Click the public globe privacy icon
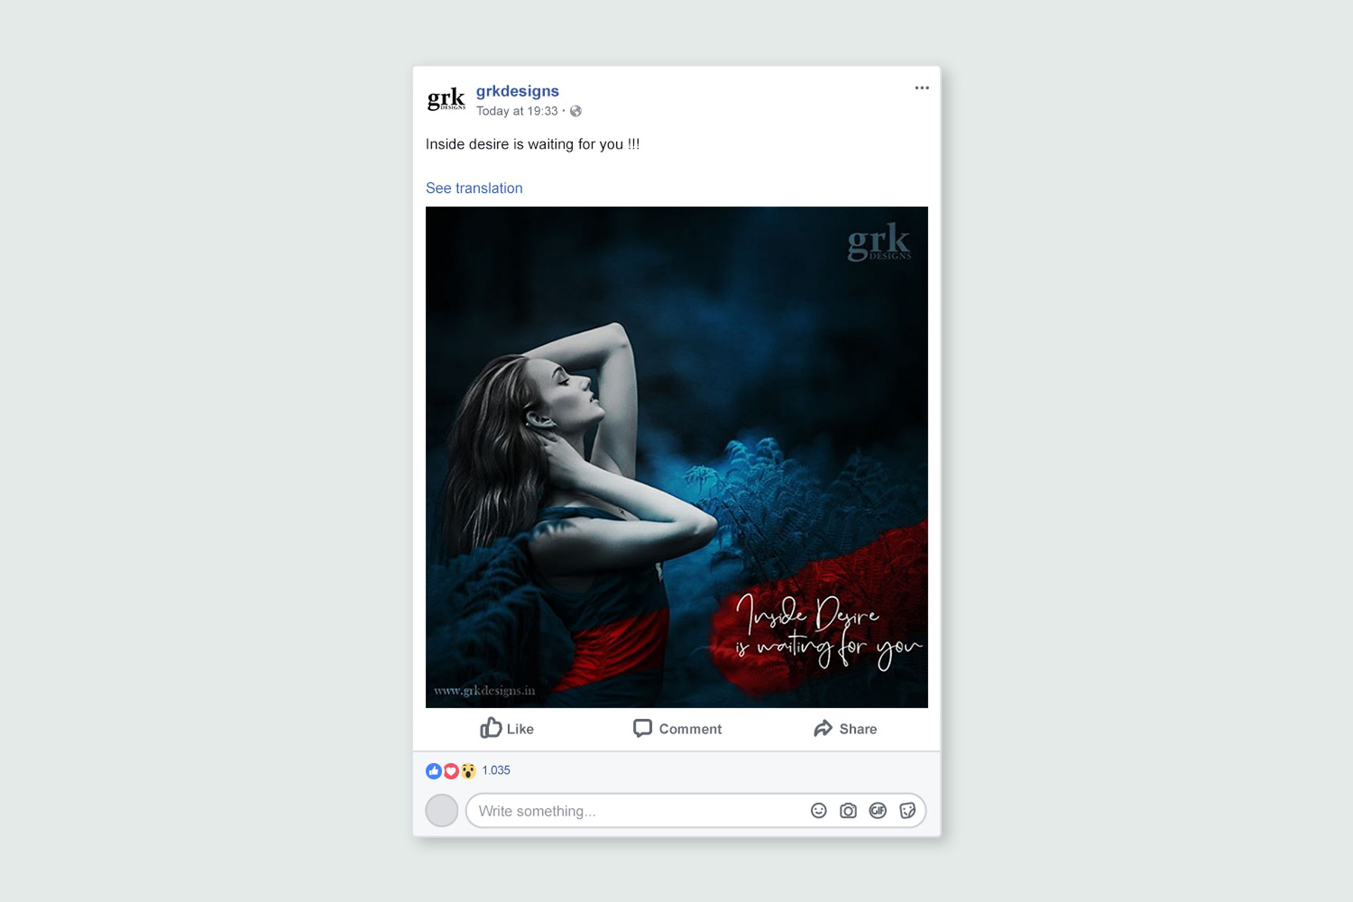The height and width of the screenshot is (902, 1353). [575, 111]
